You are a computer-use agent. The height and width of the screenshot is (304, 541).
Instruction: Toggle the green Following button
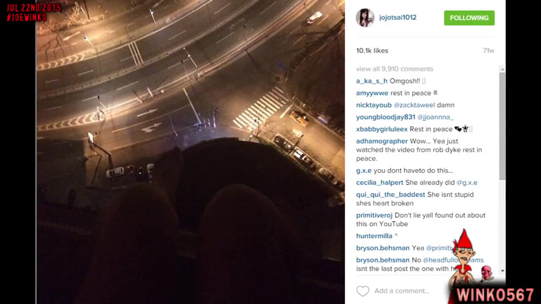469,18
